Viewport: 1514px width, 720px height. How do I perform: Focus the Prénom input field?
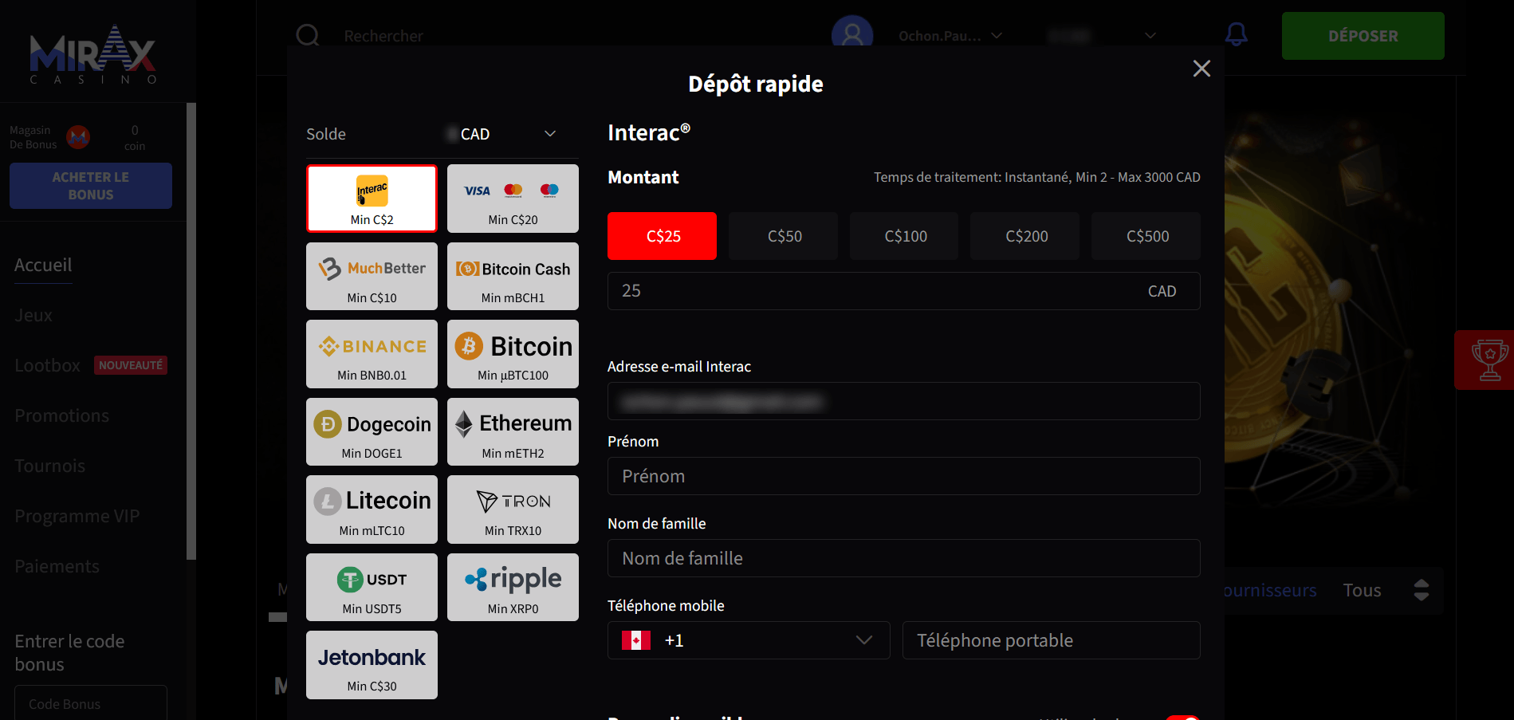[904, 476]
